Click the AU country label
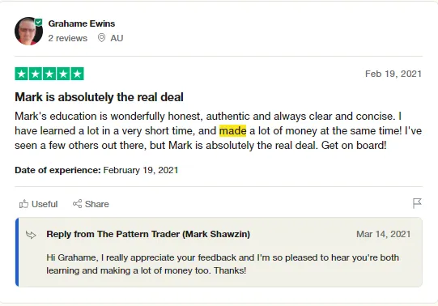The image size is (438, 306). (117, 38)
